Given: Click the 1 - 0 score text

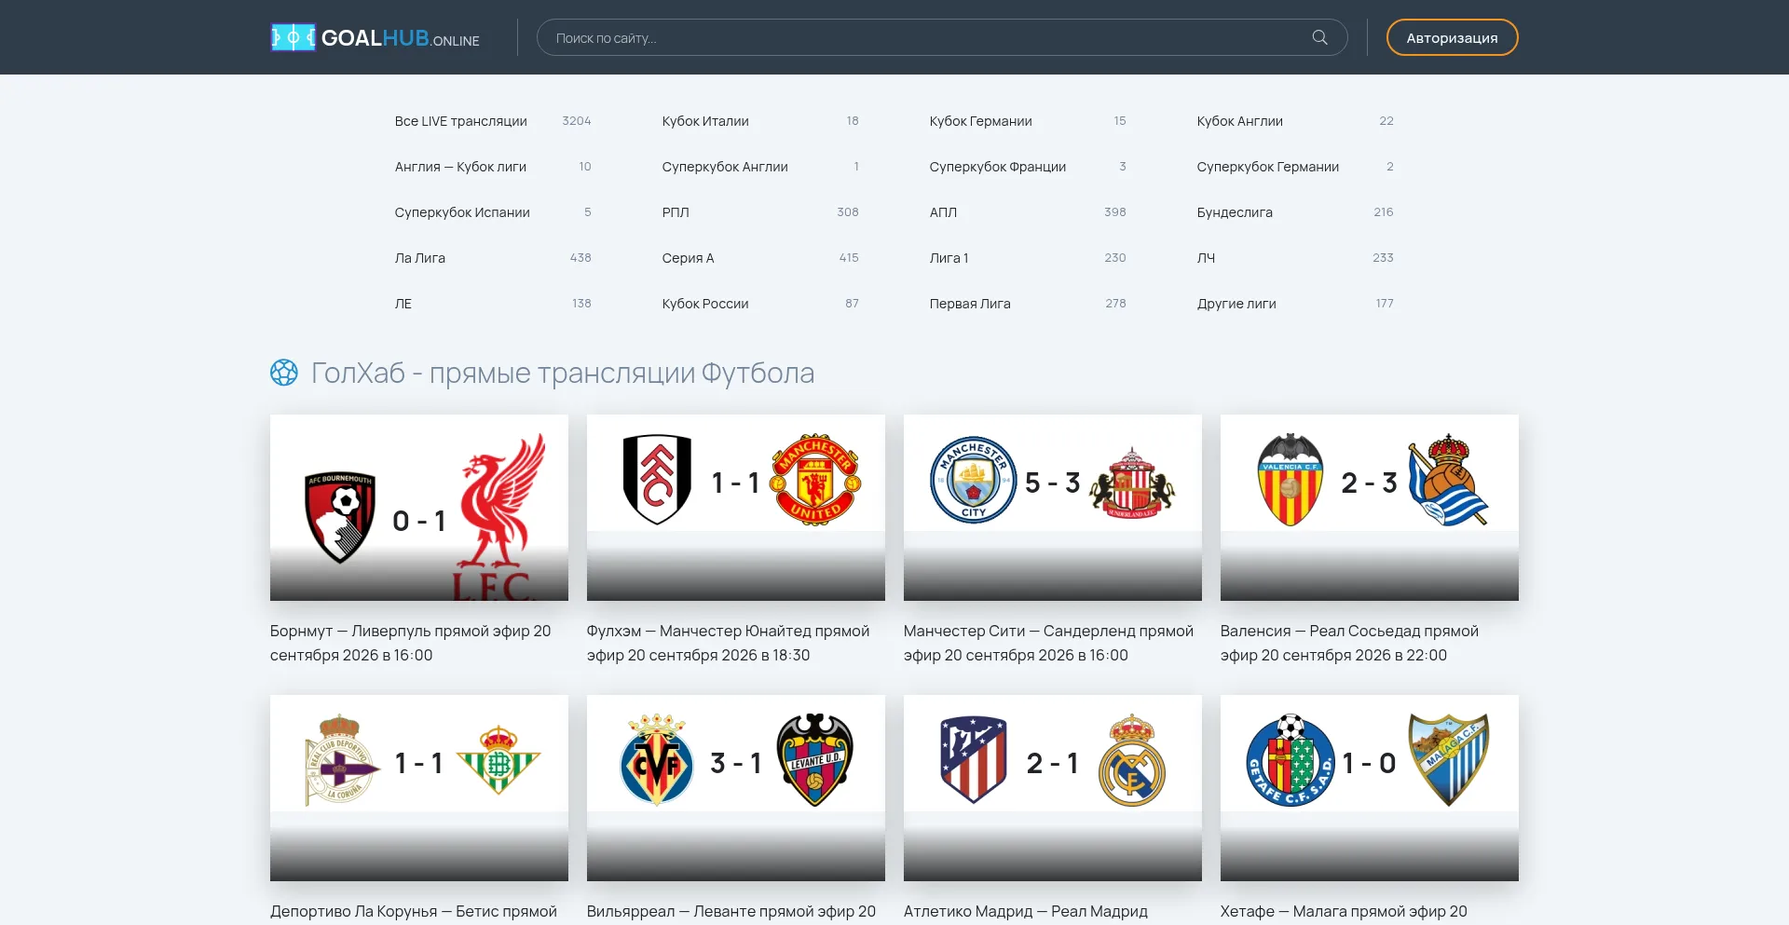Looking at the screenshot, I should pos(1370,763).
